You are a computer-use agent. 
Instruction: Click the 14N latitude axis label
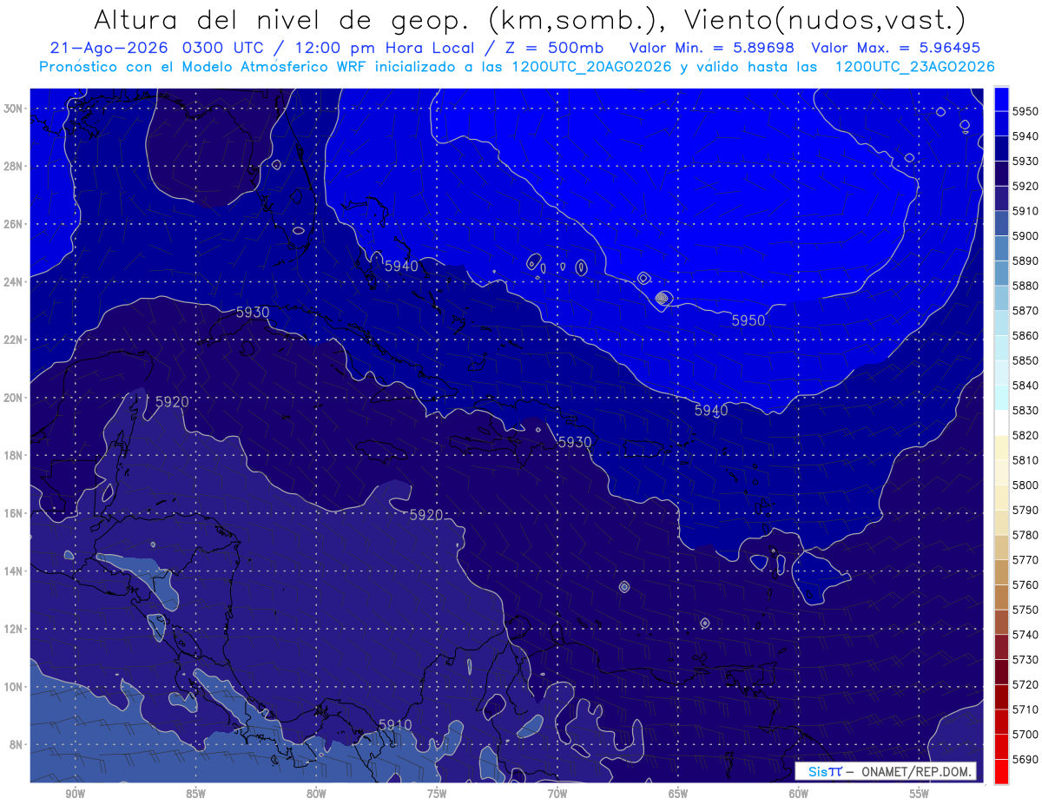(x=12, y=571)
